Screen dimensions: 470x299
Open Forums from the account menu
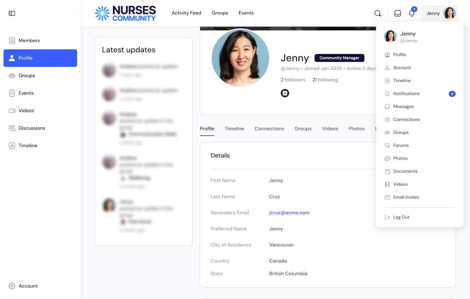pyautogui.click(x=401, y=145)
